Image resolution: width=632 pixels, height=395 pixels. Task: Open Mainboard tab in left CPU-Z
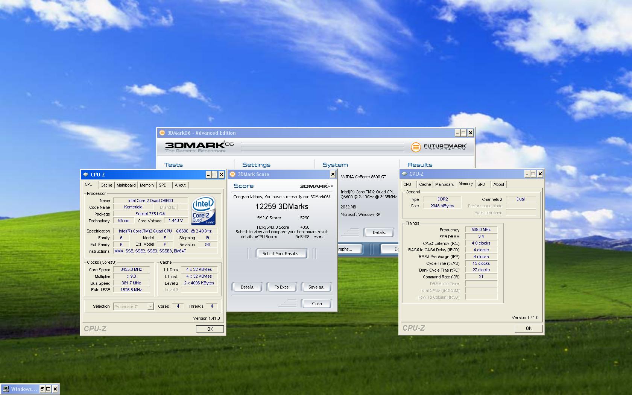pyautogui.click(x=126, y=185)
